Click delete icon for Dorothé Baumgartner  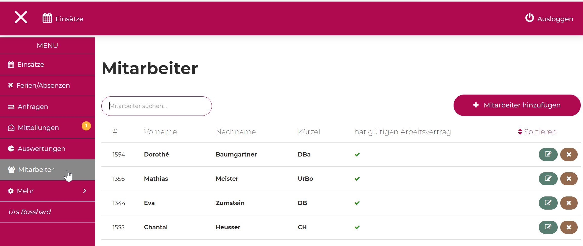569,154
